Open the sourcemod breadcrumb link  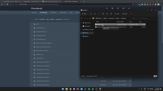coord(59,19)
